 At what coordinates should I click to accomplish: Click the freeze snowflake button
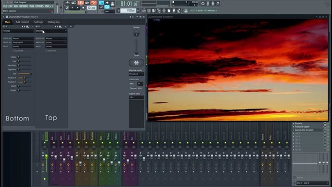136,63
